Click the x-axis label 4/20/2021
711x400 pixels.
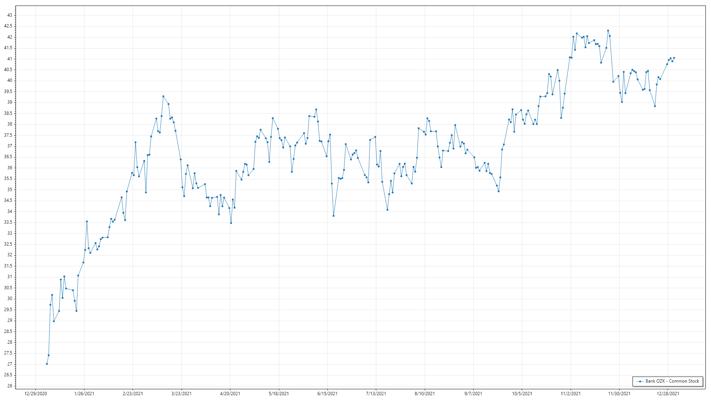[230, 394]
